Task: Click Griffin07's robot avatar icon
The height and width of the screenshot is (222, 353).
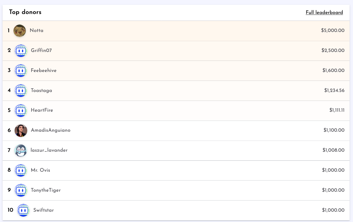Action: [21, 51]
